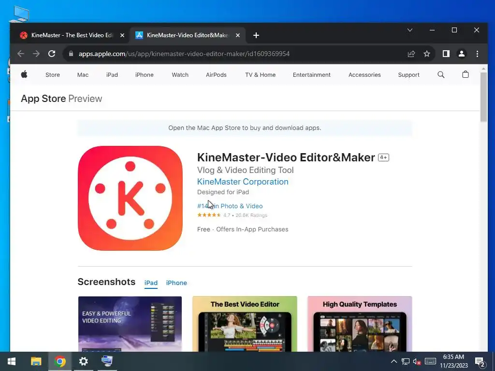Open the iPad navigation item
Screen dimensions: 495x371
tap(112, 75)
